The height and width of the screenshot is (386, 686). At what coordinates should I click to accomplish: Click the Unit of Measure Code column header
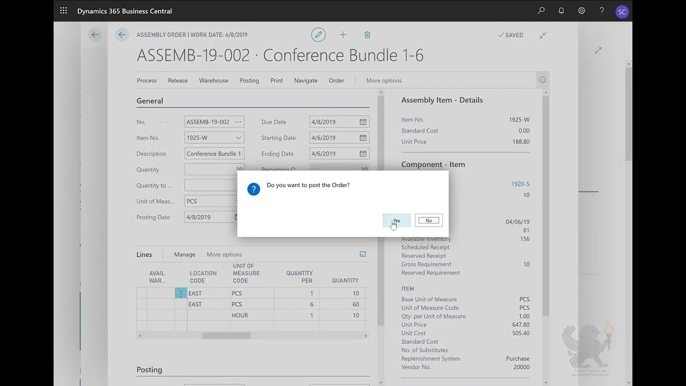[x=246, y=273]
